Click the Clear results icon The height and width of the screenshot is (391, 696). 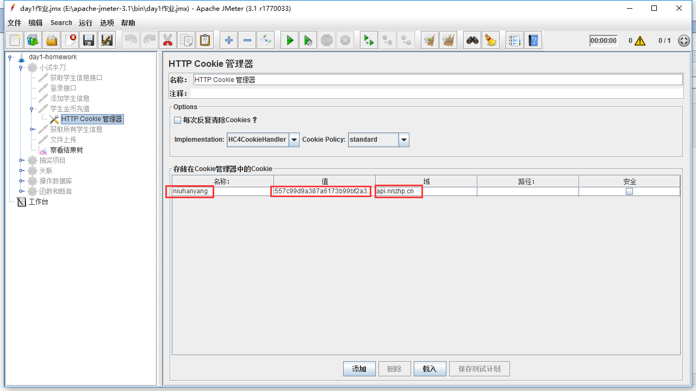tap(430, 40)
